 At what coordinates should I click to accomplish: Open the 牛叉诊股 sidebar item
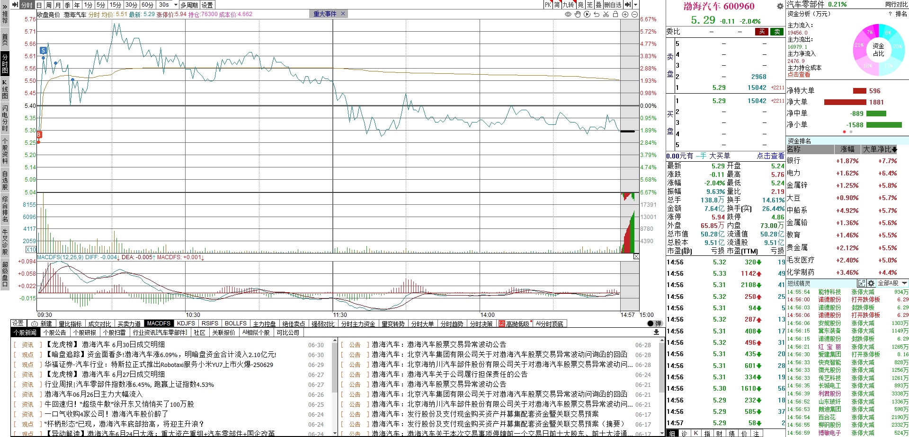(x=5, y=242)
